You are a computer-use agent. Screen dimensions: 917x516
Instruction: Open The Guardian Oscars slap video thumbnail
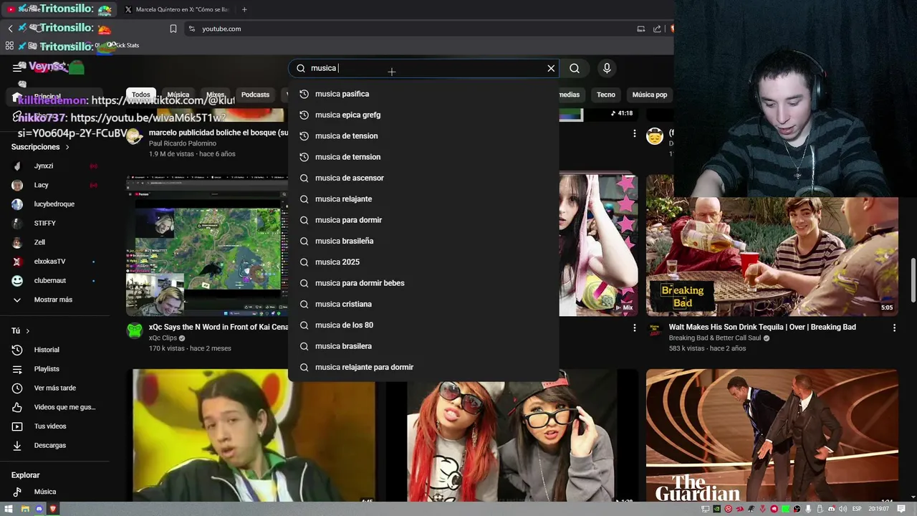(x=772, y=436)
